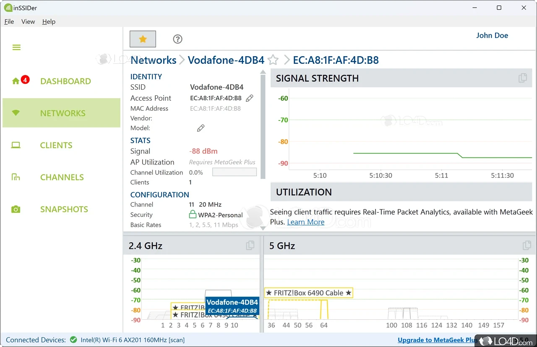This screenshot has width=537, height=347.
Task: Click the greyed MAC Address value
Action: (216, 108)
